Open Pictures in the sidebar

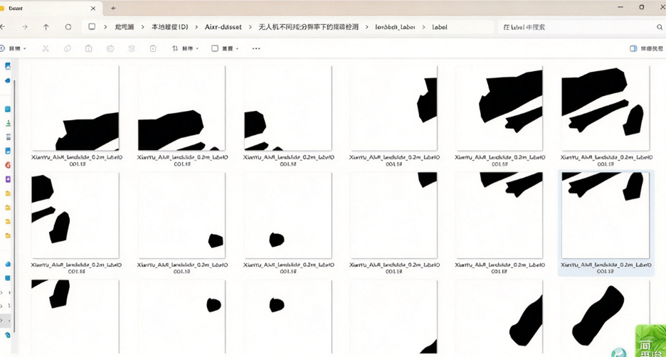click(x=8, y=151)
